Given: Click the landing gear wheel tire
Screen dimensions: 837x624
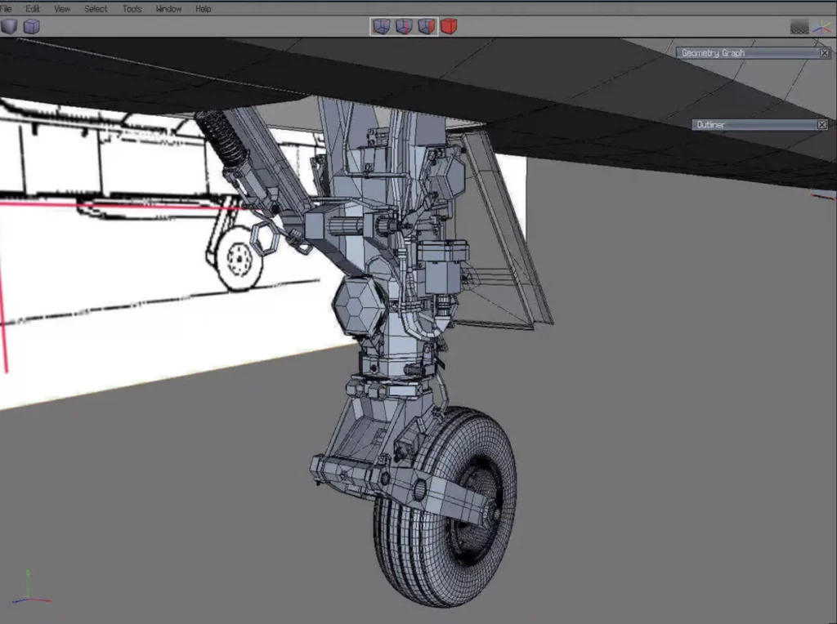Looking at the screenshot, I should coord(445,506).
